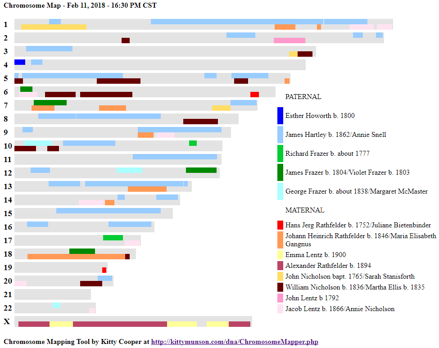The width and height of the screenshot is (439, 348).
Task: Select the red segment on chromosome 6
Action: 254,95
